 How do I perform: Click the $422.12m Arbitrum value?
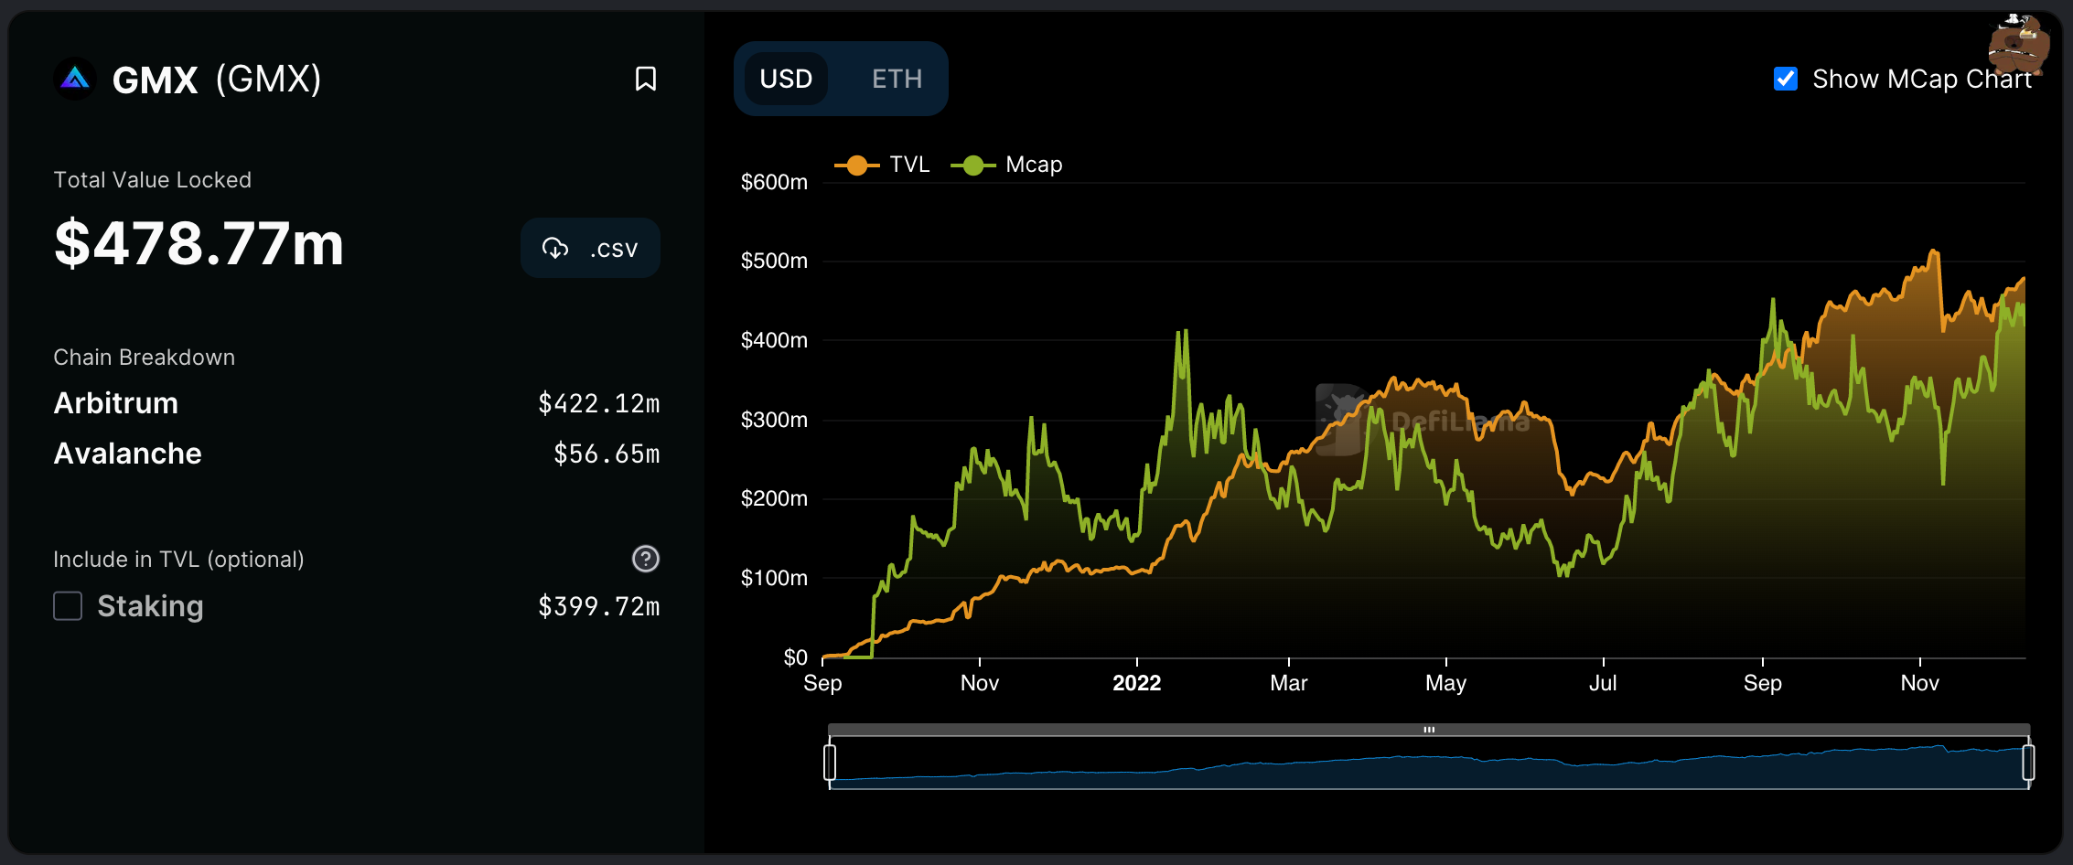(x=599, y=403)
